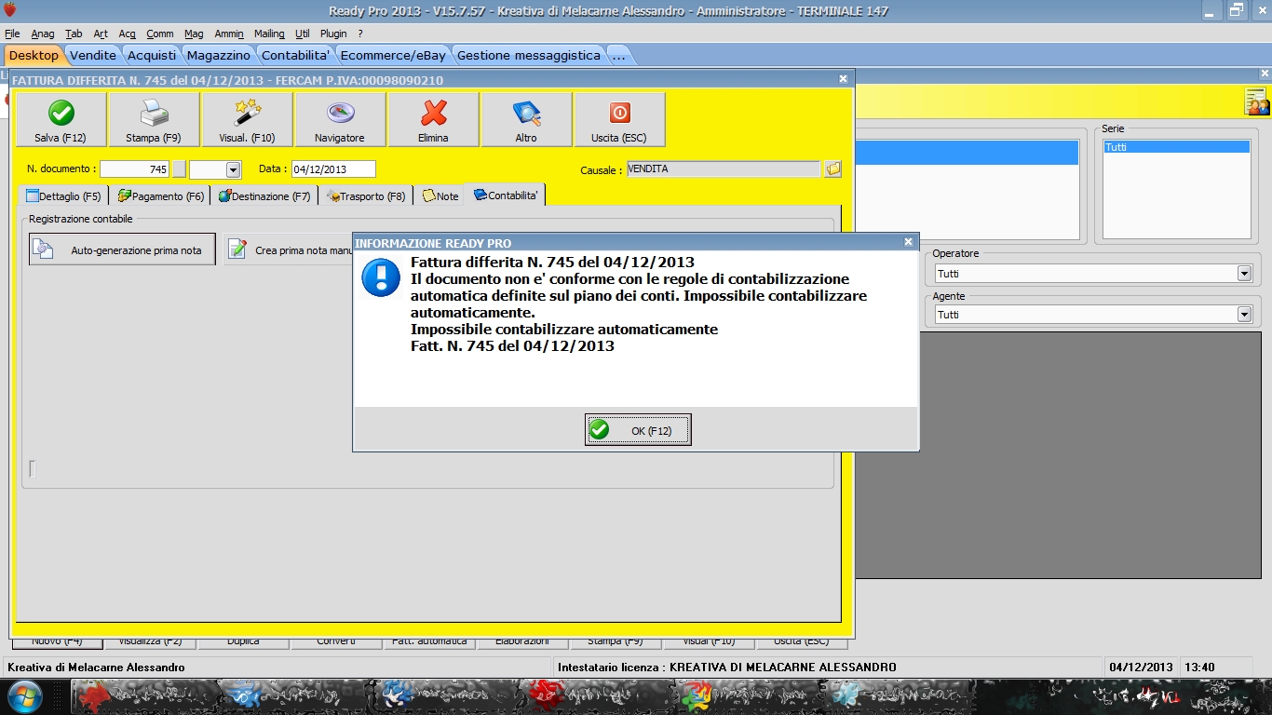The image size is (1272, 715).
Task: Click the '...' more tabs item
Action: pyautogui.click(x=618, y=55)
